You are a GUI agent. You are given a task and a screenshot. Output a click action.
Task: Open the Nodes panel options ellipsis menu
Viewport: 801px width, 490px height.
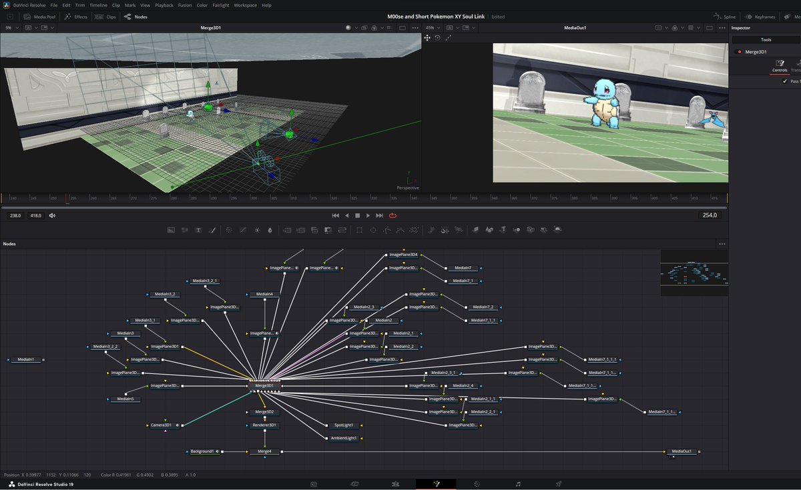(722, 244)
